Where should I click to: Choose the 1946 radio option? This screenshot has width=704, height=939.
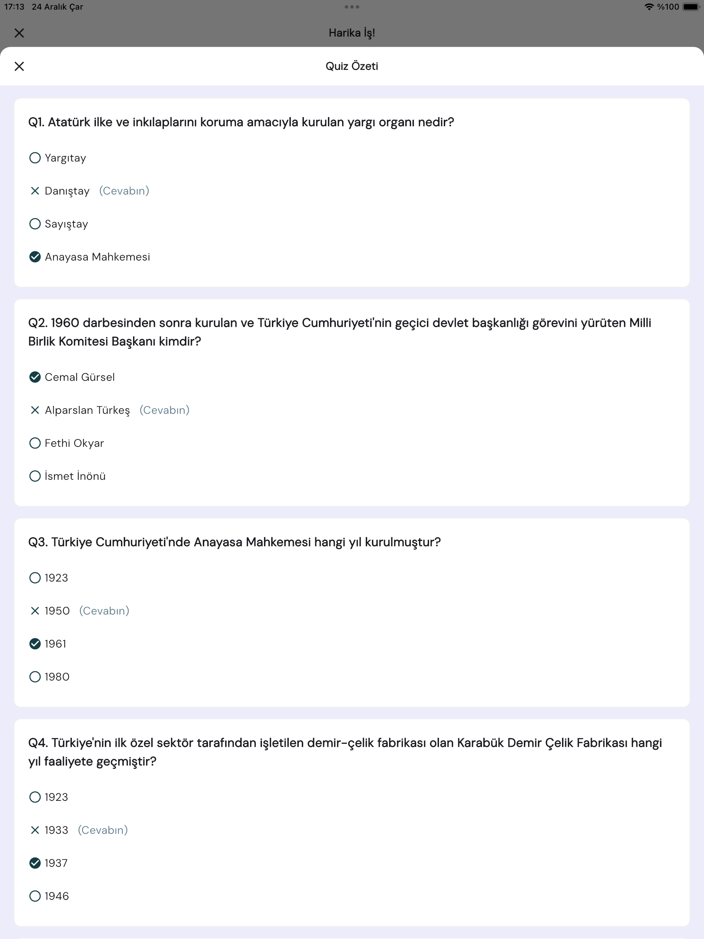coord(35,896)
